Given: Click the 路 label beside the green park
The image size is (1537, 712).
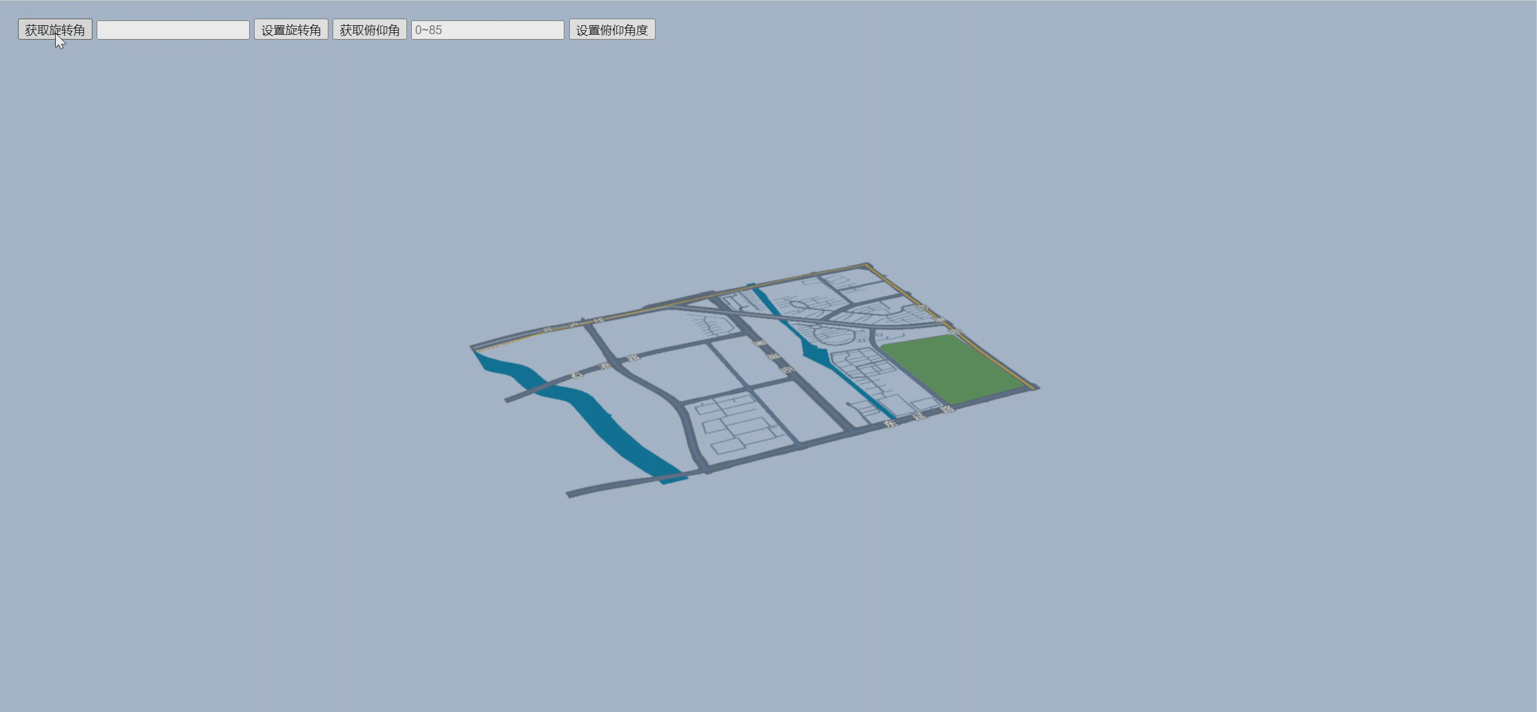Looking at the screenshot, I should [947, 409].
